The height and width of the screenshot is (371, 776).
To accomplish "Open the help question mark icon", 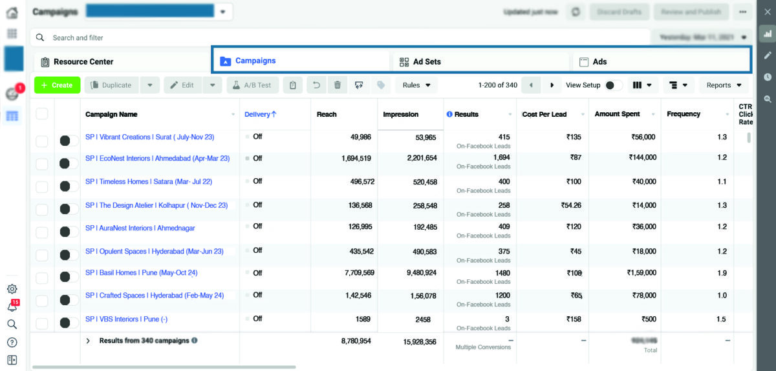I will click(x=12, y=342).
